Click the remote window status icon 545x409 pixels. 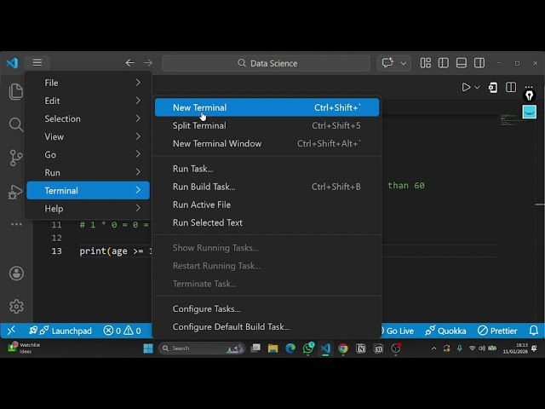11,330
